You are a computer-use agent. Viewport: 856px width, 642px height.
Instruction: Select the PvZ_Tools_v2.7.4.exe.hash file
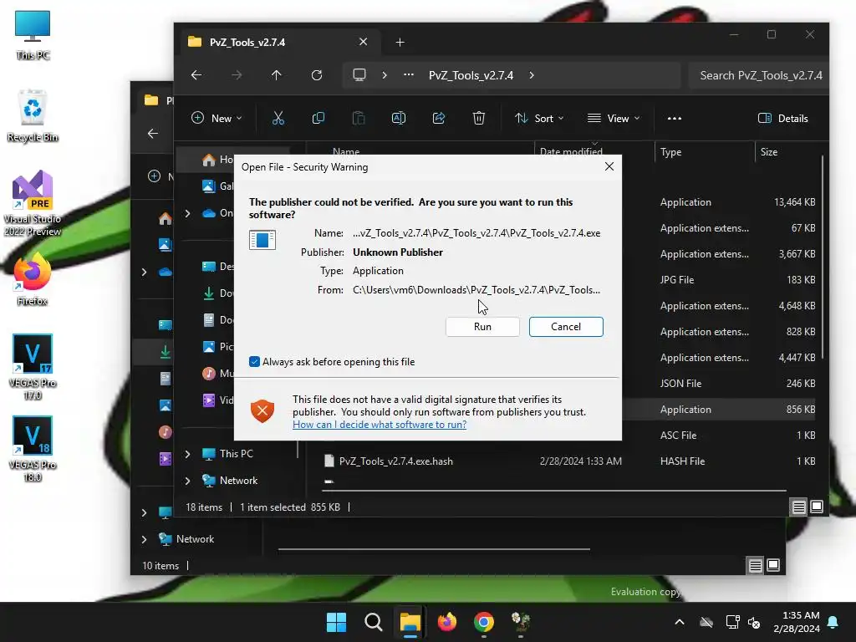click(569, 461)
